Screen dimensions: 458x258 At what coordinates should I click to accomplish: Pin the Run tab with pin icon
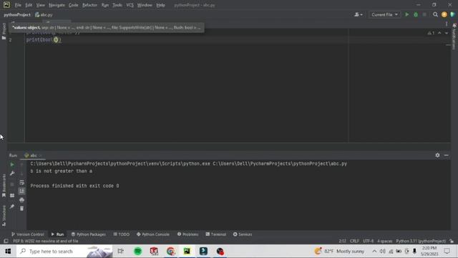(12, 206)
